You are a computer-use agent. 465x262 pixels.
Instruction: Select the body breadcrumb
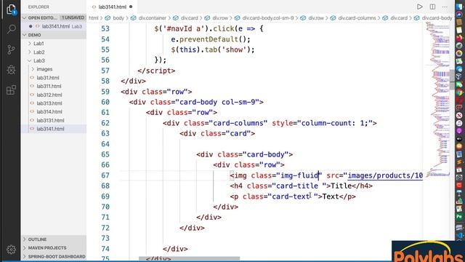pyautogui.click(x=118, y=18)
